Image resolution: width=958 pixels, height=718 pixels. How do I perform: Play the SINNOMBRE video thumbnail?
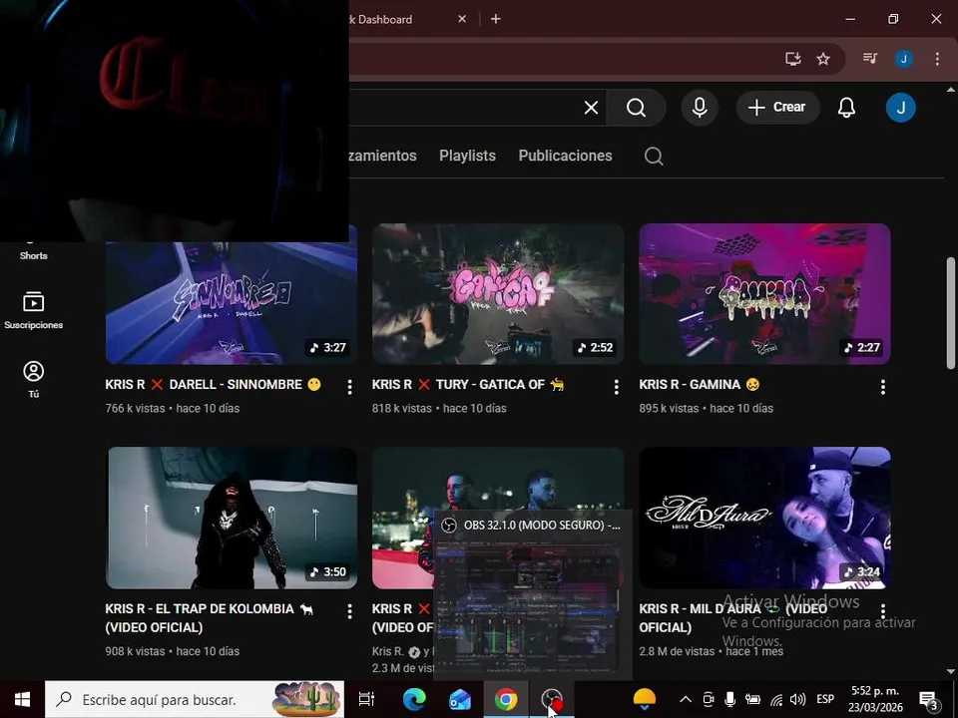coord(232,303)
